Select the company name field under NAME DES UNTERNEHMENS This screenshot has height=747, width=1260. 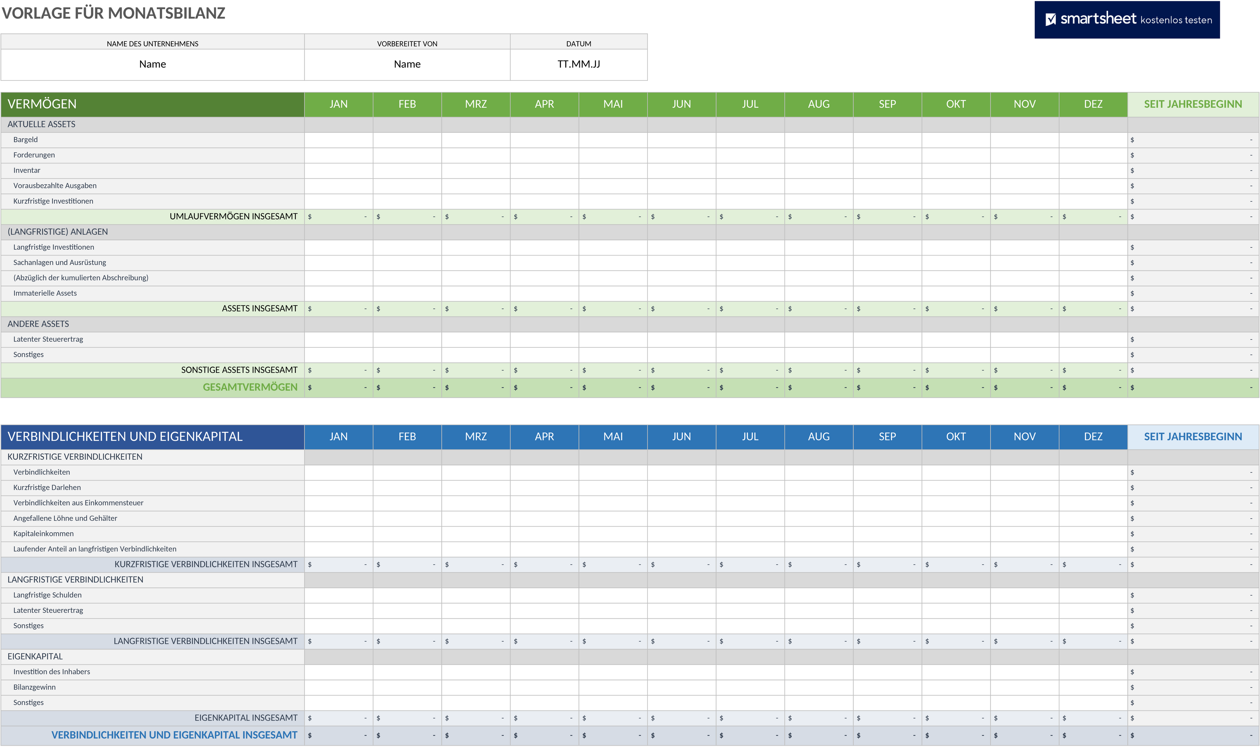point(153,65)
